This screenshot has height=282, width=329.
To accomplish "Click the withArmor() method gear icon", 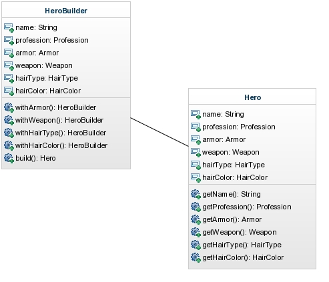I will pyautogui.click(x=9, y=108).
